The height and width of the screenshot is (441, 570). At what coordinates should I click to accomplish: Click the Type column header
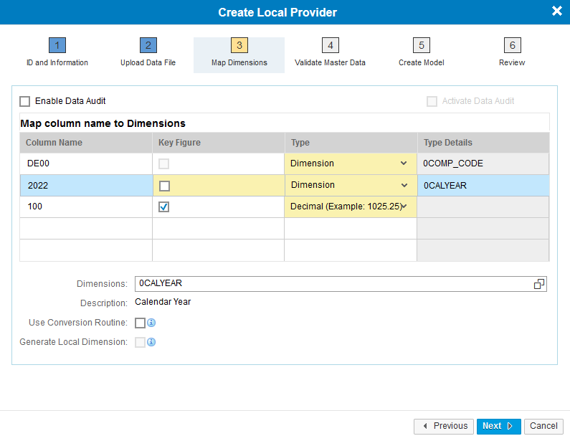351,143
